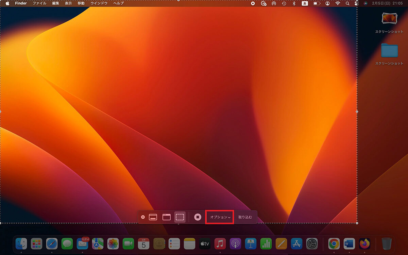Open the ヘルプ menu

tap(119, 3)
